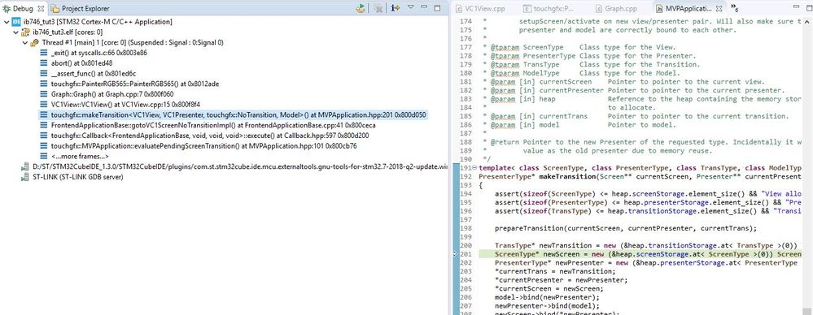Image resolution: width=813 pixels, height=315 pixels.
Task: Click the IDE icon of ib746_tut3 launch
Action: (16, 22)
